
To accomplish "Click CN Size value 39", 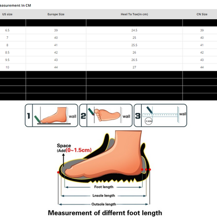I will point(202,30).
